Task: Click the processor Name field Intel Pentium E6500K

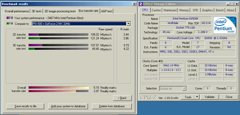Action: point(185,19)
